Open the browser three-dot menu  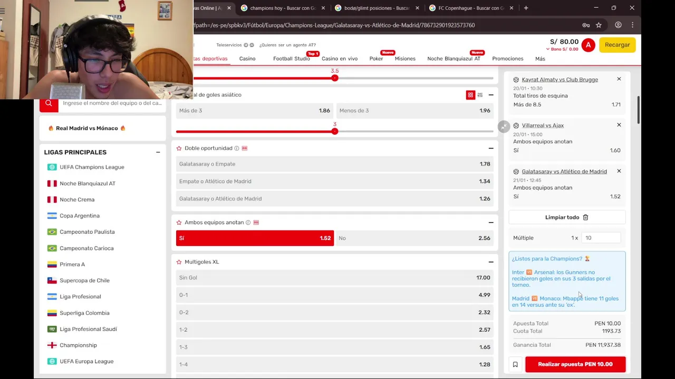[x=632, y=25]
